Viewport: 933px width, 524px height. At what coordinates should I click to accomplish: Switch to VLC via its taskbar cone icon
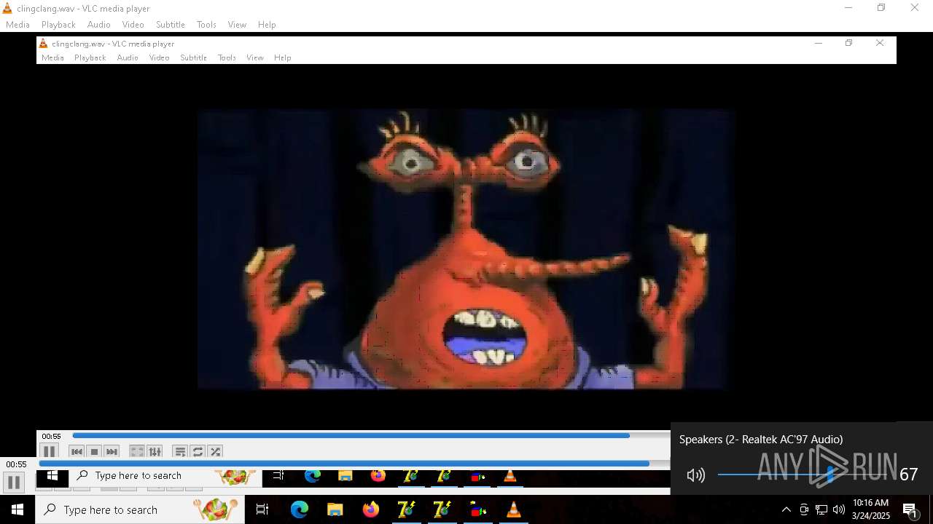tap(513, 509)
